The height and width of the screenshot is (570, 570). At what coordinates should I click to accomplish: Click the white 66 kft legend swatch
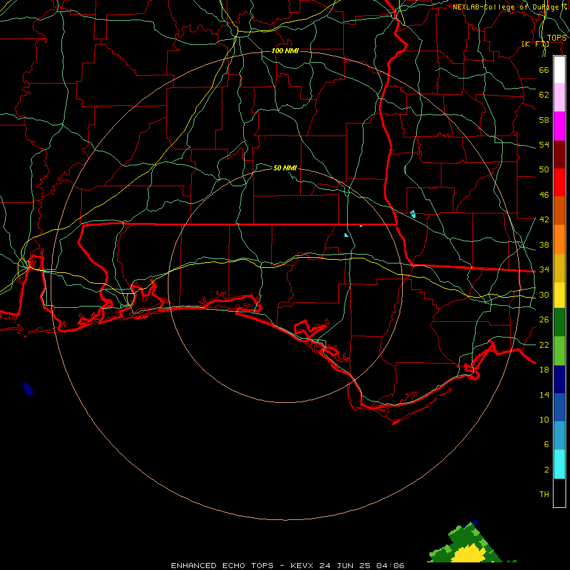click(559, 70)
